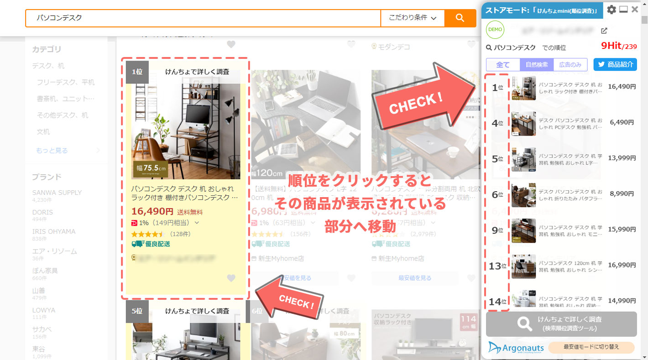Click price 8,990円 in panel list
This screenshot has height=360, width=648.
point(622,193)
